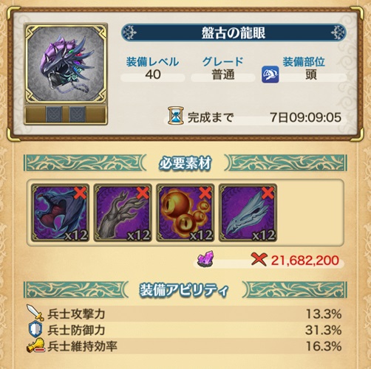
Task: Tap the hourglass completion time icon
Action: coord(175,115)
